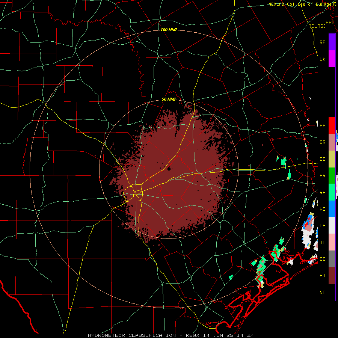This screenshot has height=338, width=338.
Task: Click the 'RA' legend label
Action: tap(322, 193)
